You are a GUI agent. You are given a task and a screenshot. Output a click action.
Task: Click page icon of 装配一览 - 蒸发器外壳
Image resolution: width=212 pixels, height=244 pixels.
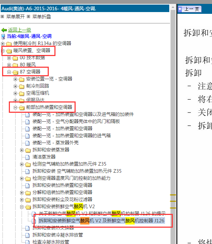[x=28, y=143]
